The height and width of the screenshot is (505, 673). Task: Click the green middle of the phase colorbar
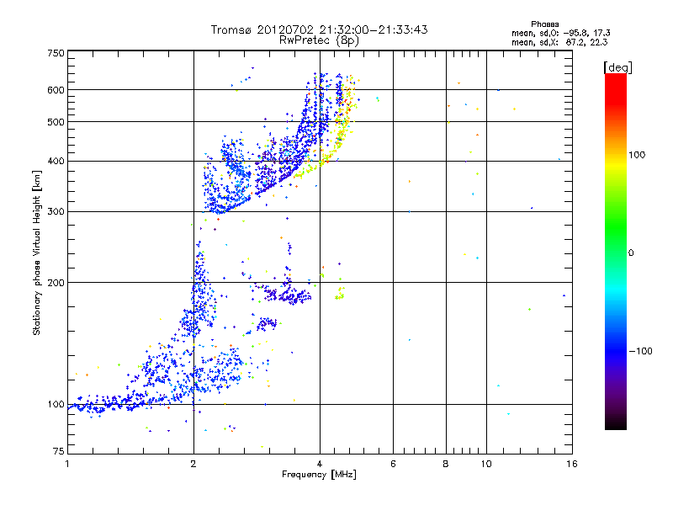[x=616, y=227]
